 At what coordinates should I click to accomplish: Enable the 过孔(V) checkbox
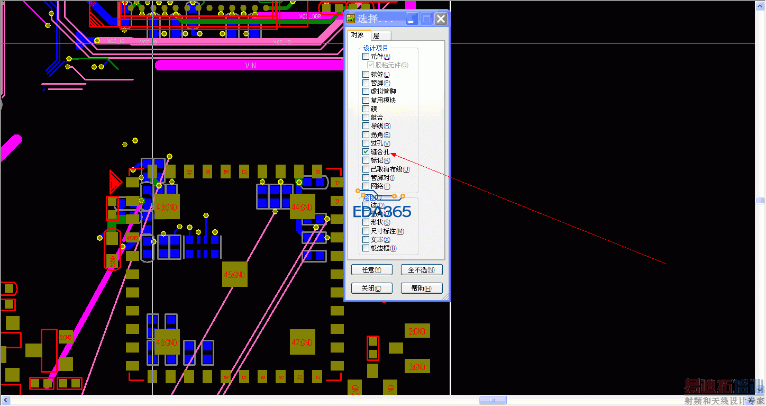tap(366, 143)
